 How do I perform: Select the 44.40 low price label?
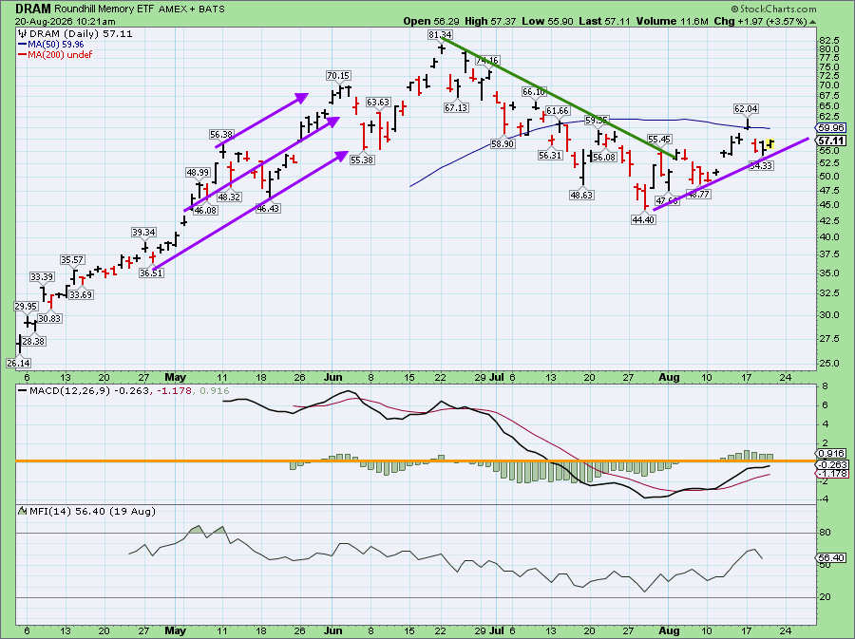click(643, 219)
